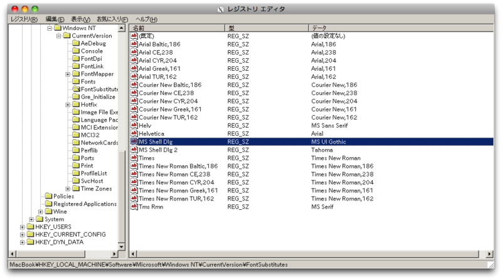
Task: Click the folder icon of HKEY_USERS
Action: coord(30,227)
